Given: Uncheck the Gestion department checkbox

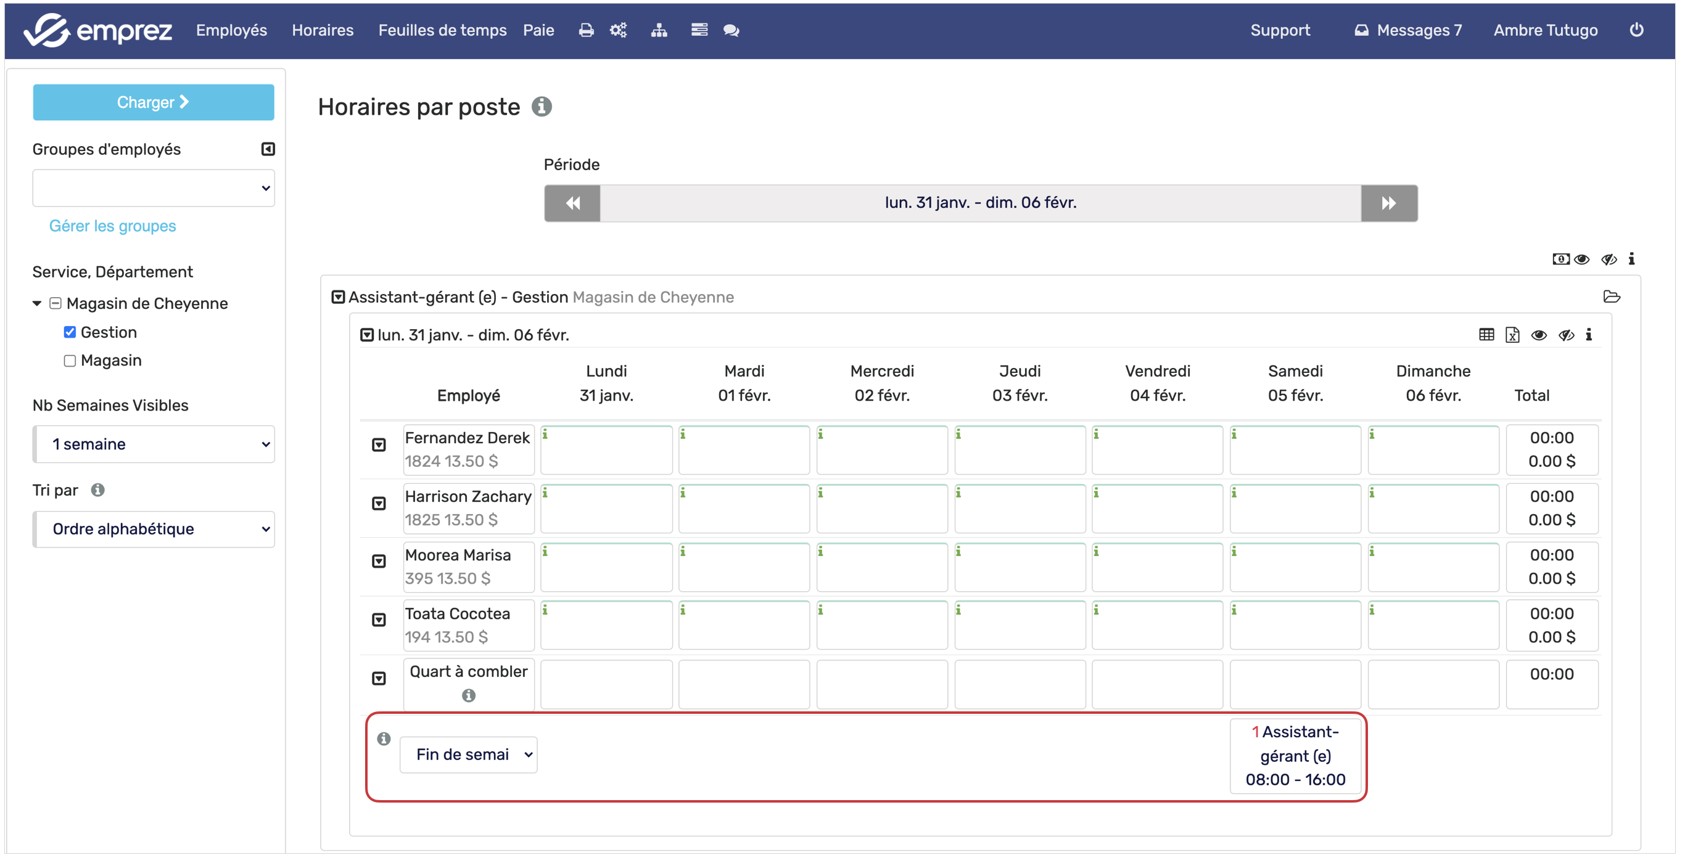Looking at the screenshot, I should click(70, 332).
